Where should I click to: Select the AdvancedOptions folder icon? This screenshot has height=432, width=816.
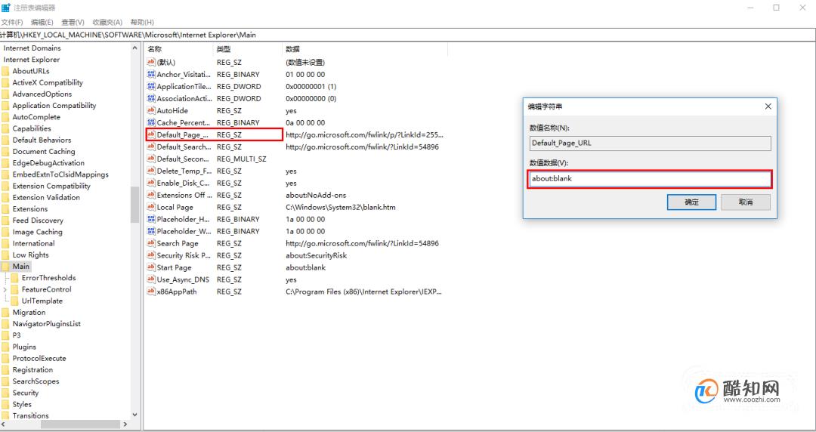(x=6, y=94)
